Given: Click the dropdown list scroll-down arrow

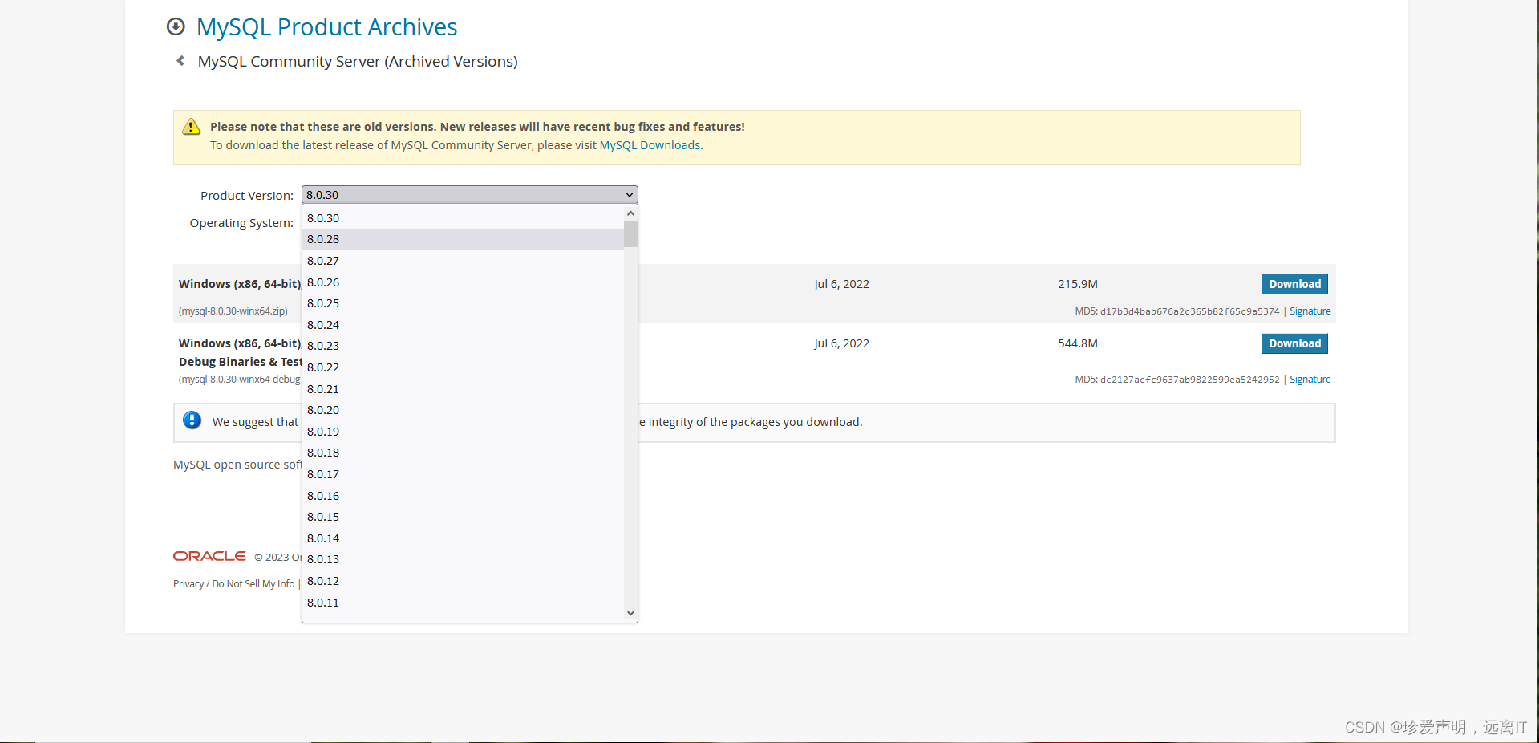Looking at the screenshot, I should pyautogui.click(x=630, y=614).
